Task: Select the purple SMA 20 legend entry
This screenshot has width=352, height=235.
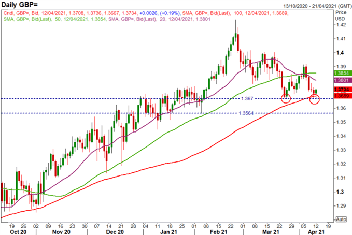Action: pyautogui.click(x=159, y=19)
